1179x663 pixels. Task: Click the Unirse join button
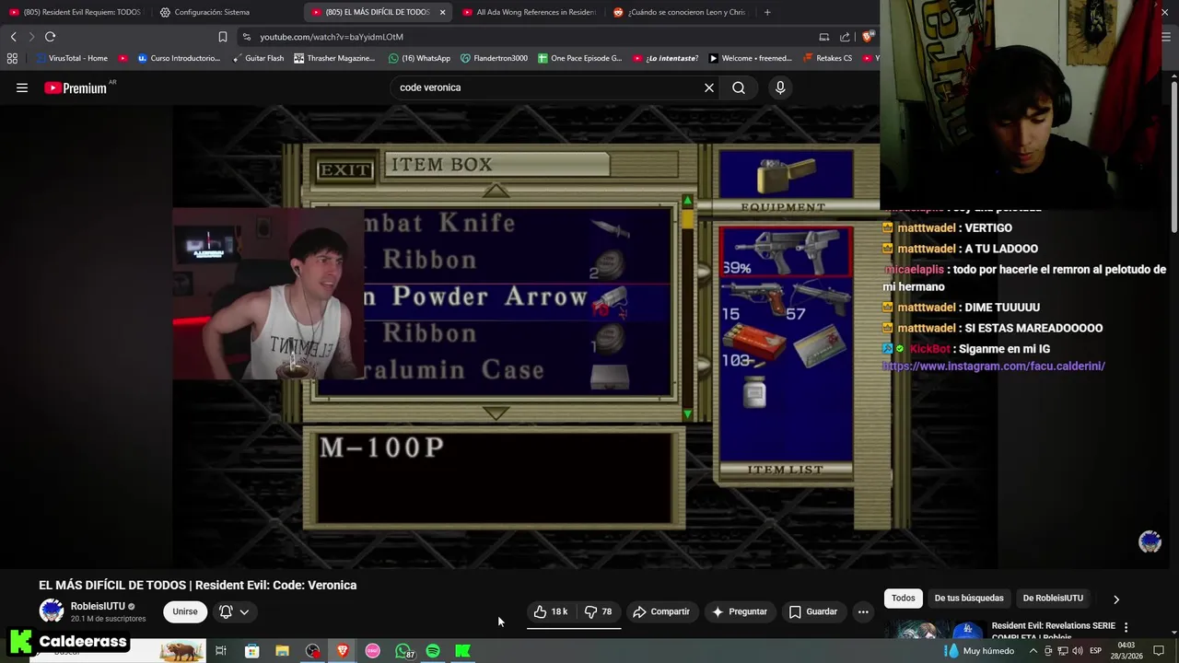click(185, 611)
